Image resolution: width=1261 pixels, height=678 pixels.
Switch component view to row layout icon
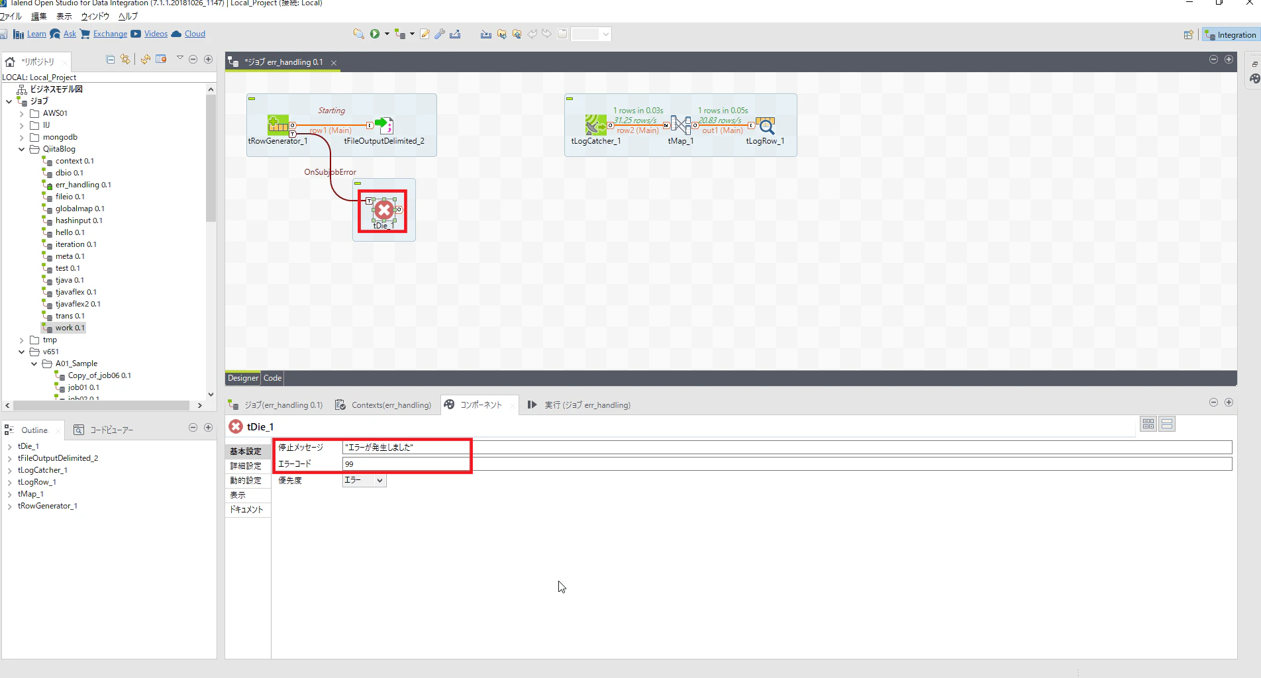pos(1168,424)
